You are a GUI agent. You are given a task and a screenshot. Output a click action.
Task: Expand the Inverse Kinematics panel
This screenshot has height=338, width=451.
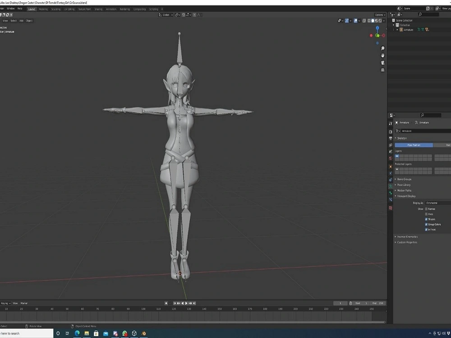pyautogui.click(x=407, y=237)
